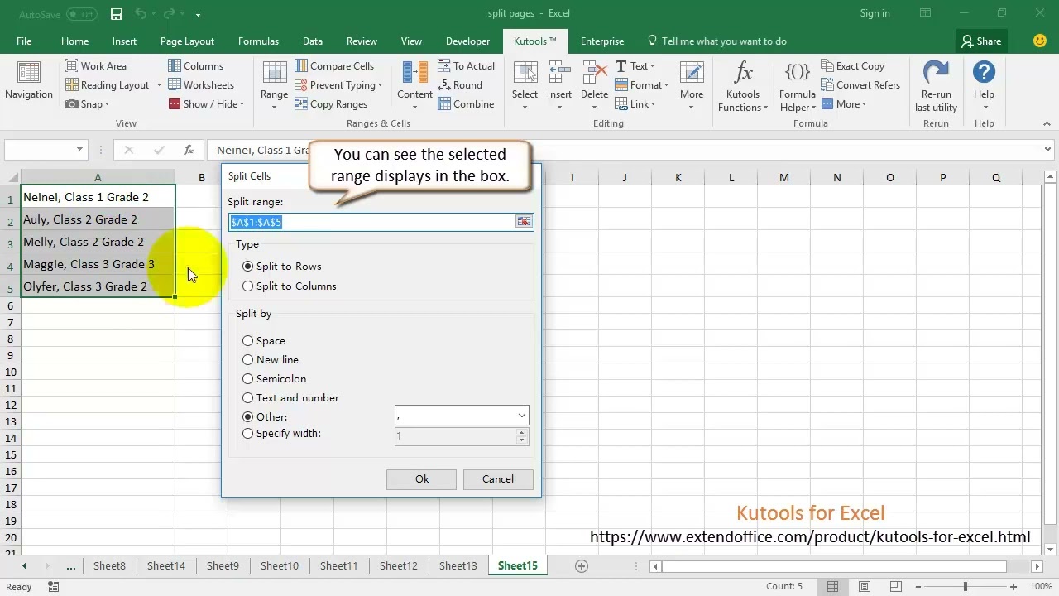Toggle the Work Area view
Image resolution: width=1059 pixels, height=596 pixels.
[96, 66]
